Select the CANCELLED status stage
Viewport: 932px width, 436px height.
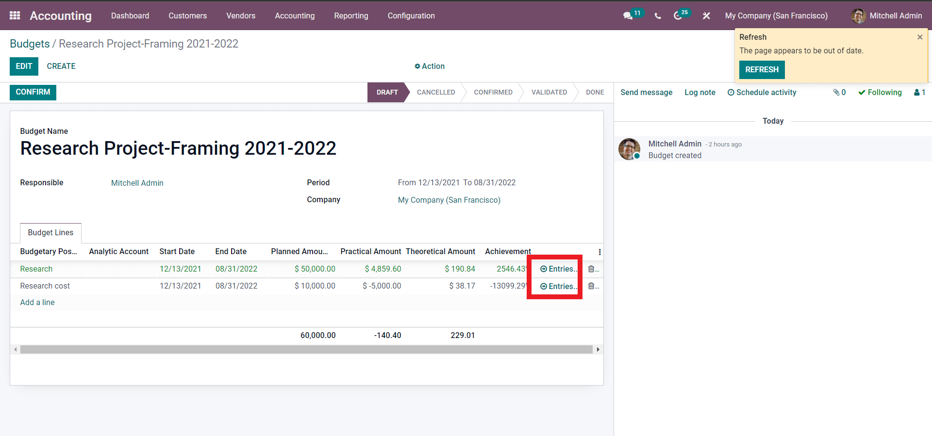[x=436, y=92]
